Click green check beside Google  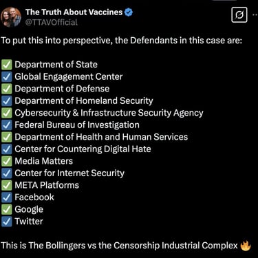click(7, 209)
